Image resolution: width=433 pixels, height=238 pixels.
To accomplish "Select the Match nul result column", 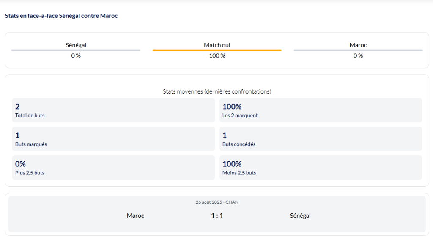I will 217,45.
